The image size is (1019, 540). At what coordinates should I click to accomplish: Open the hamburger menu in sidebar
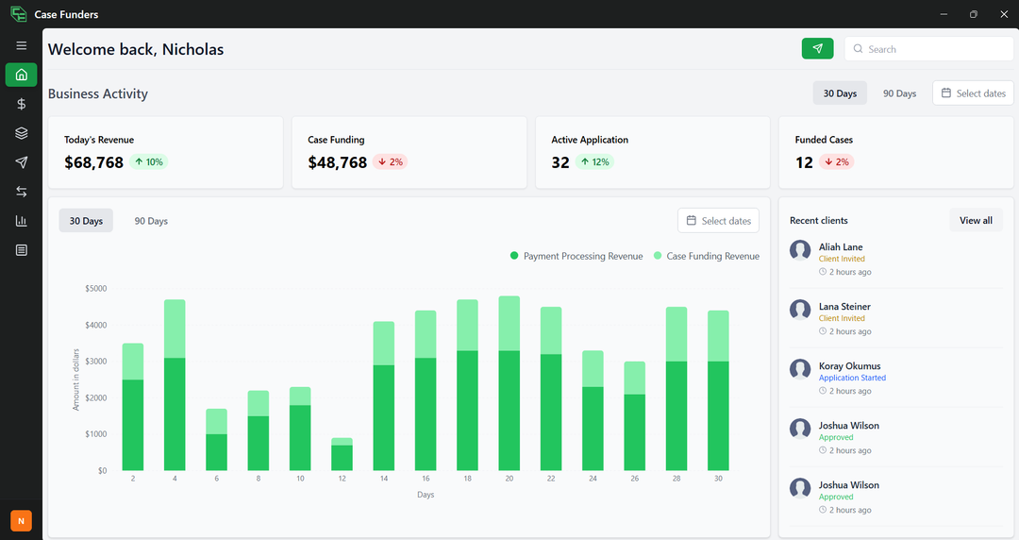(21, 45)
